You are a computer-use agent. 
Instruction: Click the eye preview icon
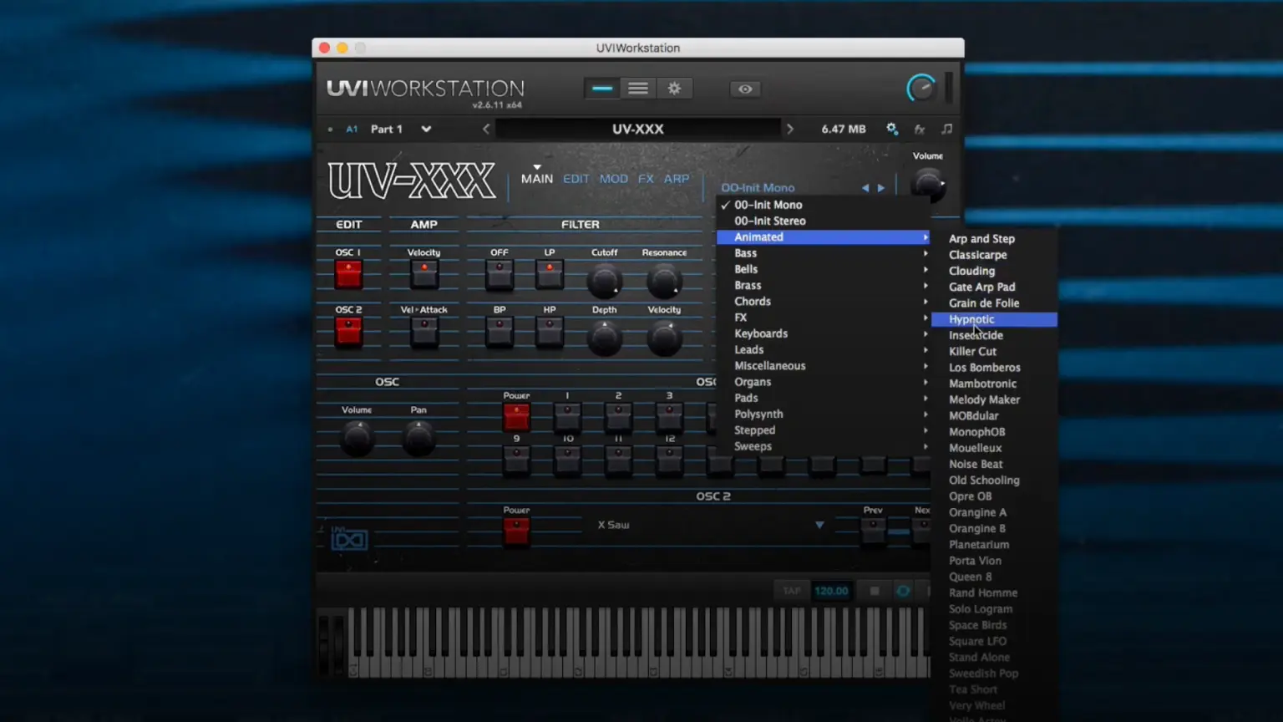(x=745, y=89)
